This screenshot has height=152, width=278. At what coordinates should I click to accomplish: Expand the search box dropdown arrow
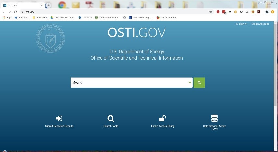click(x=190, y=82)
